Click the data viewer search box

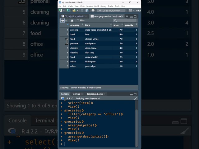tap(125, 20)
